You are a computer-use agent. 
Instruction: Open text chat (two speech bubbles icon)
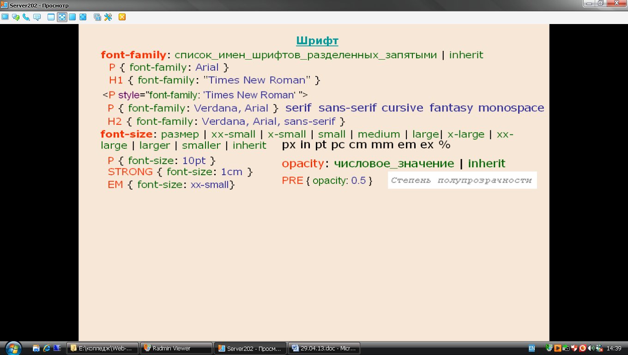(x=16, y=17)
